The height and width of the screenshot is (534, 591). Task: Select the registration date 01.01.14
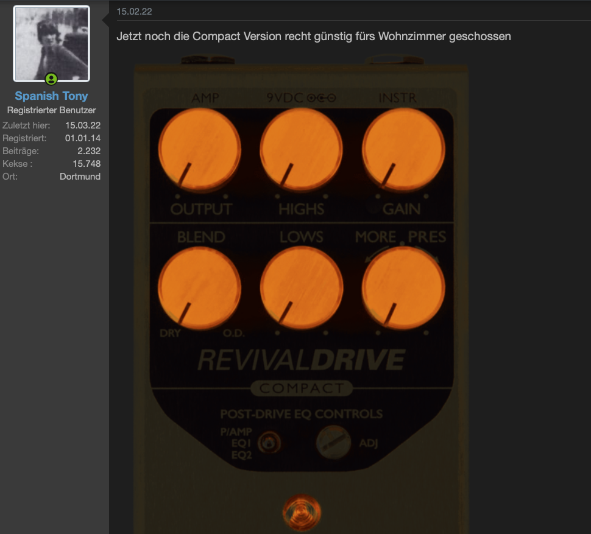coord(83,138)
